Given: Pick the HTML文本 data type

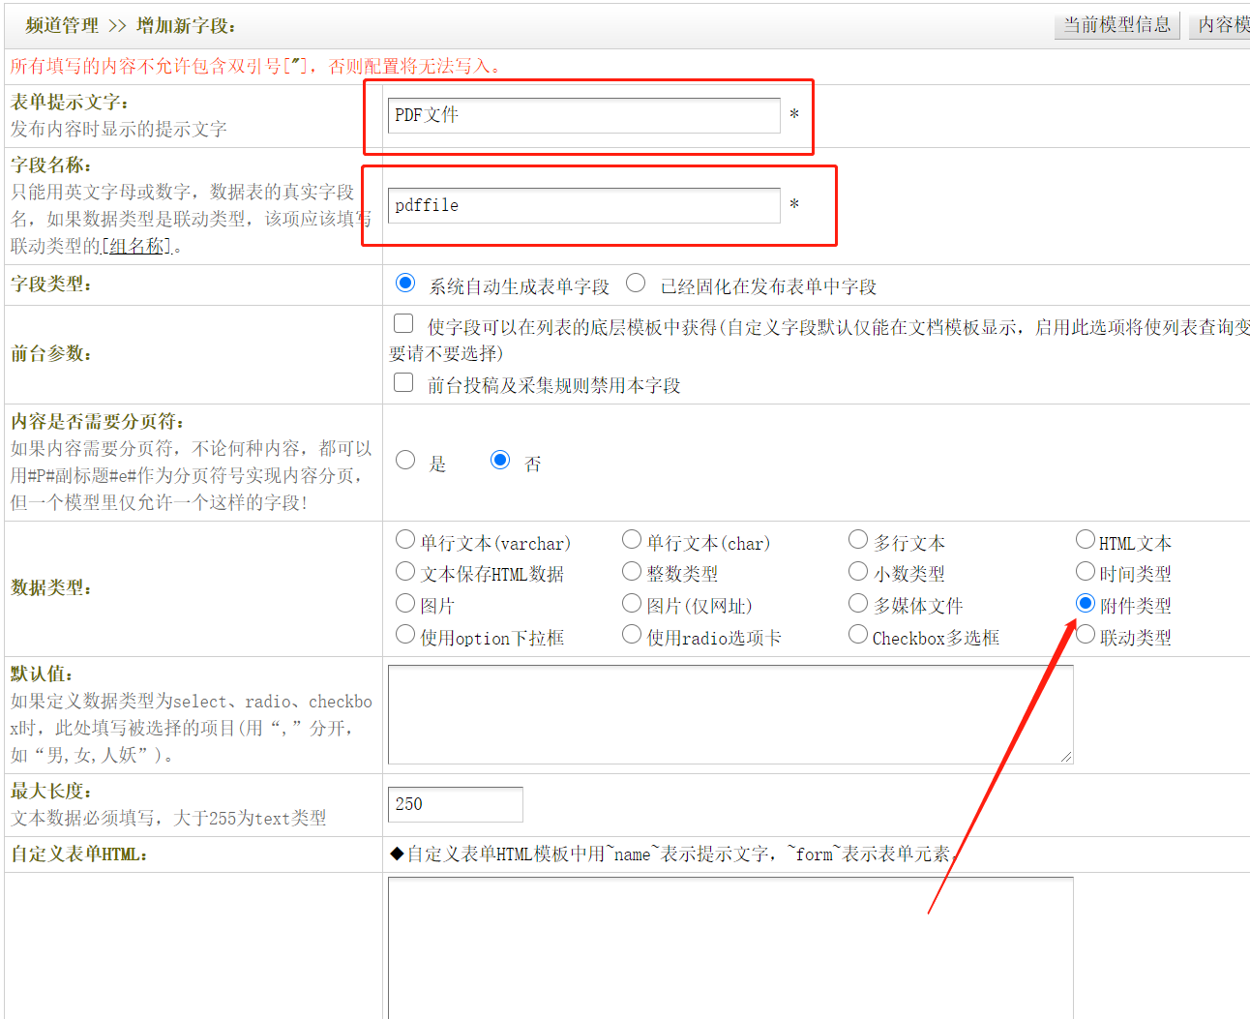Looking at the screenshot, I should (x=1086, y=539).
